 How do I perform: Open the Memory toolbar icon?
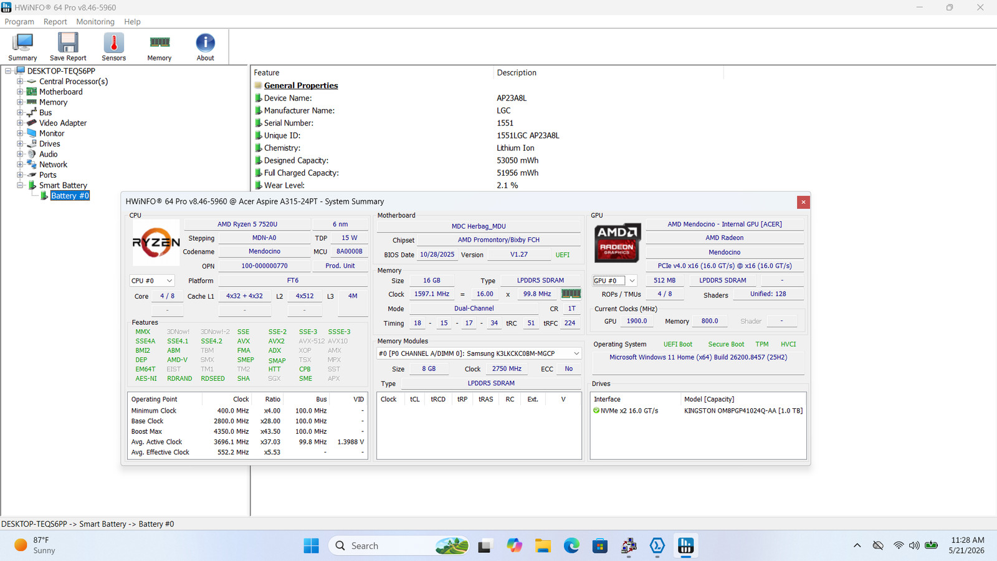[160, 47]
